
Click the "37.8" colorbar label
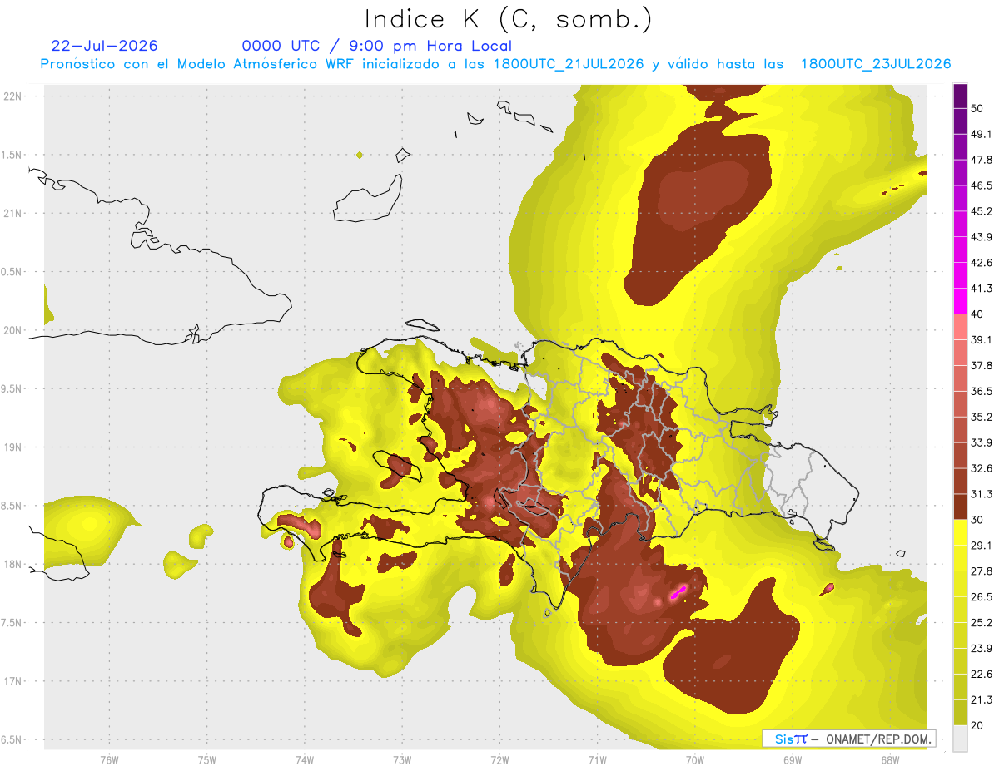pyautogui.click(x=982, y=365)
